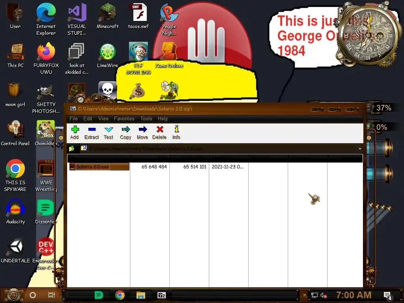The height and width of the screenshot is (303, 404).
Task: Click the Cortana circle on taskbar
Action: tap(33, 295)
